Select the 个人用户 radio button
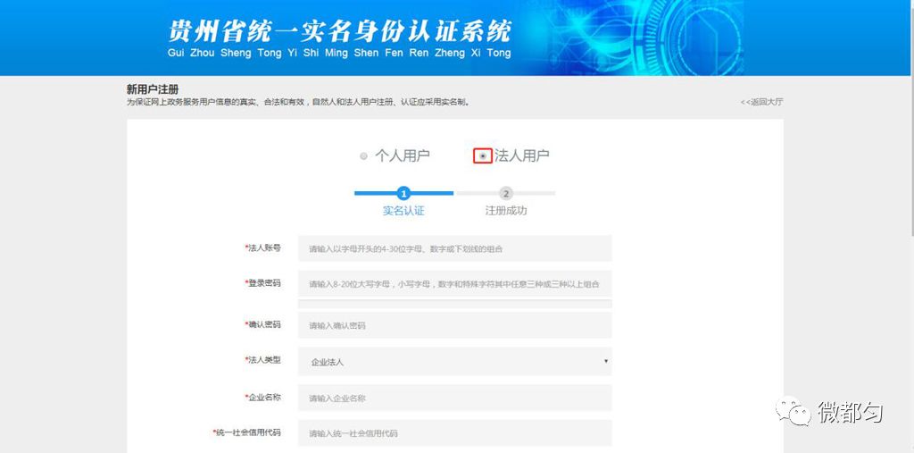Image resolution: width=914 pixels, height=453 pixels. click(x=364, y=155)
